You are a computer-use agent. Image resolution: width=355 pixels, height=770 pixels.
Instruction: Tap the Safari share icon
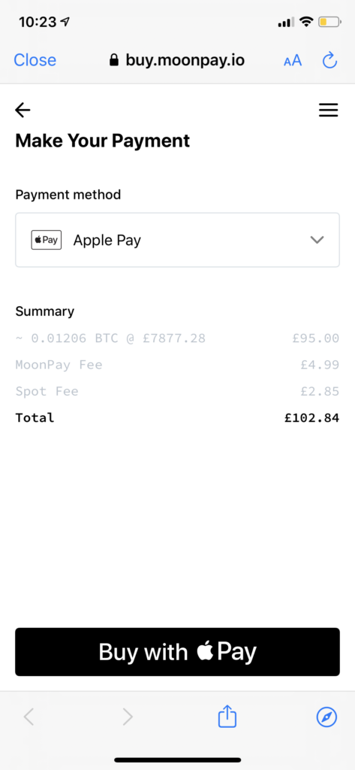(227, 717)
